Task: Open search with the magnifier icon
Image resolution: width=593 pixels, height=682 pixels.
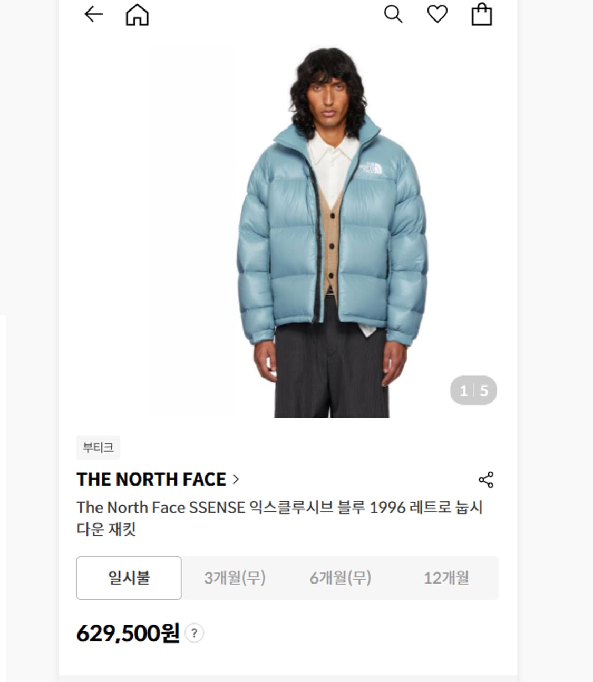Action: pyautogui.click(x=393, y=14)
